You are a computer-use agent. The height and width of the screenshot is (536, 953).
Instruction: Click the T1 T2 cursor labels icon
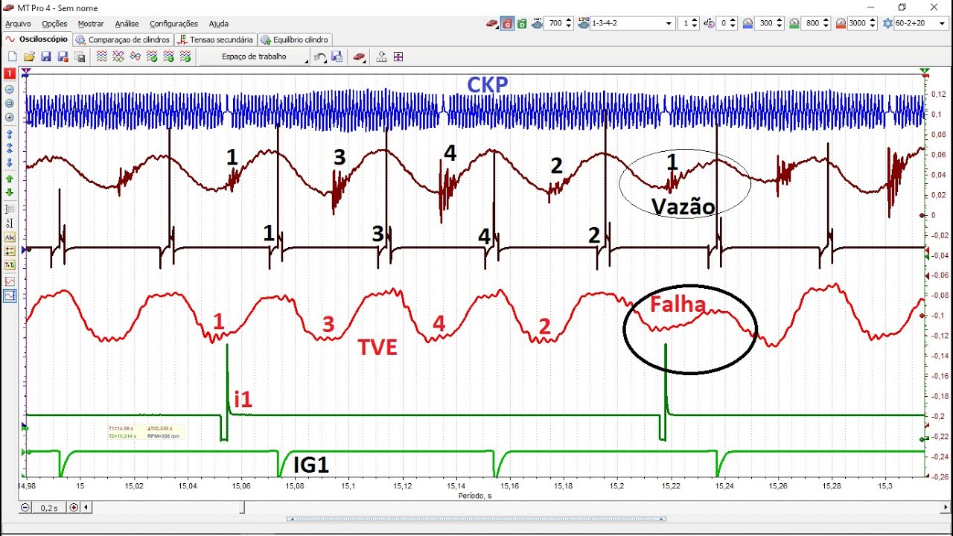point(10,265)
